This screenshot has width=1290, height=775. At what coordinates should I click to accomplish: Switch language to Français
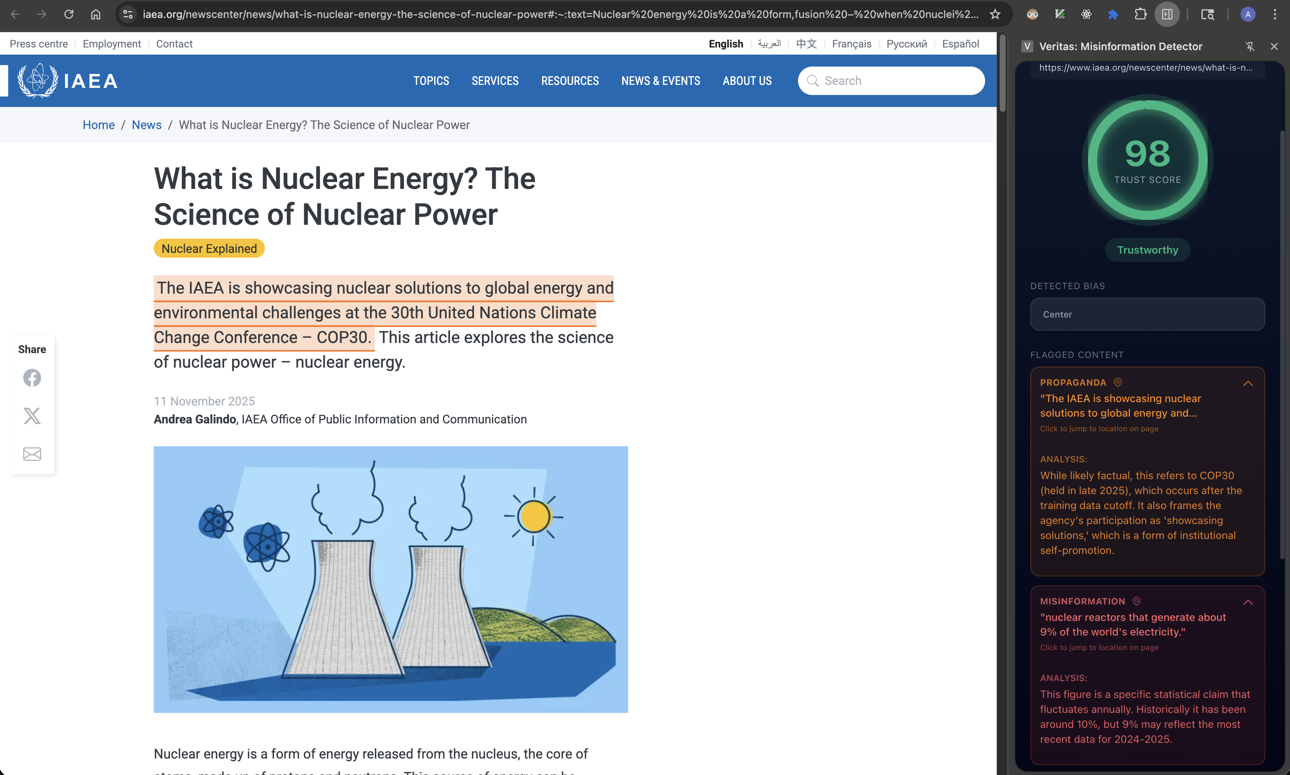851,44
